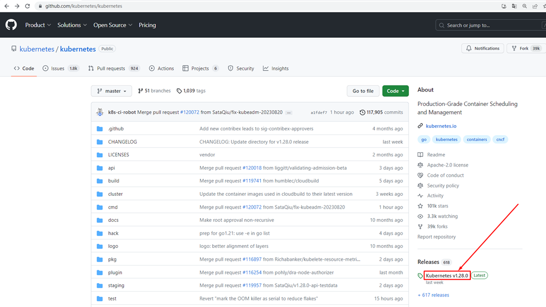Click the license scale icon beside Apache-2.0

click(420, 165)
